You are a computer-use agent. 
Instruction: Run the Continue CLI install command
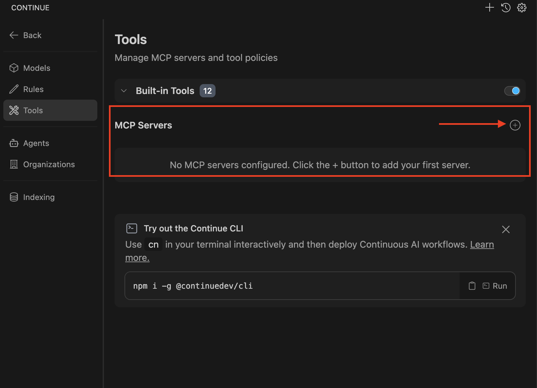click(495, 286)
